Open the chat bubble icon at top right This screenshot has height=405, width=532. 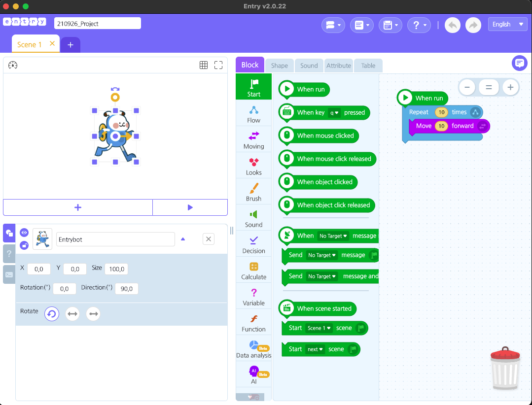[x=520, y=63]
